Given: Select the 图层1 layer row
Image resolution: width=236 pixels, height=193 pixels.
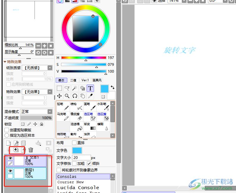Looking at the screenshot, I should tap(26, 173).
